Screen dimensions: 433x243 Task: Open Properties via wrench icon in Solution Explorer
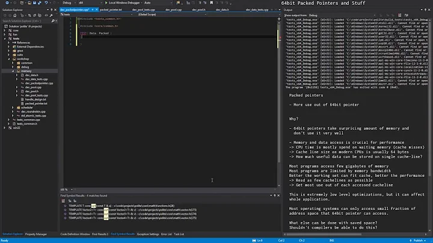51,16
